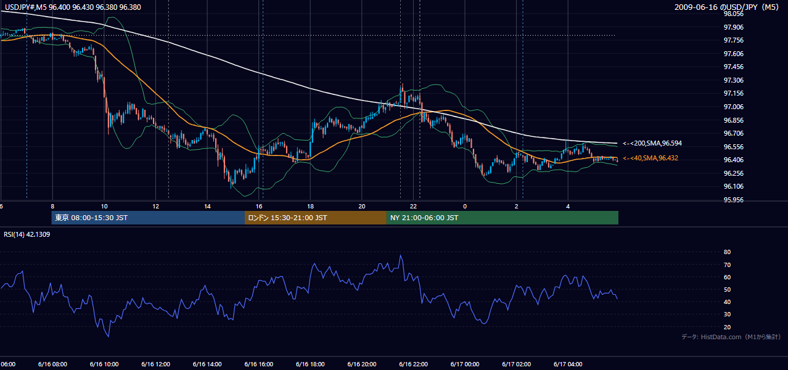Image resolution: width=788 pixels, height=370 pixels.
Task: Click price level 96.406 on price axis
Action: 733,160
